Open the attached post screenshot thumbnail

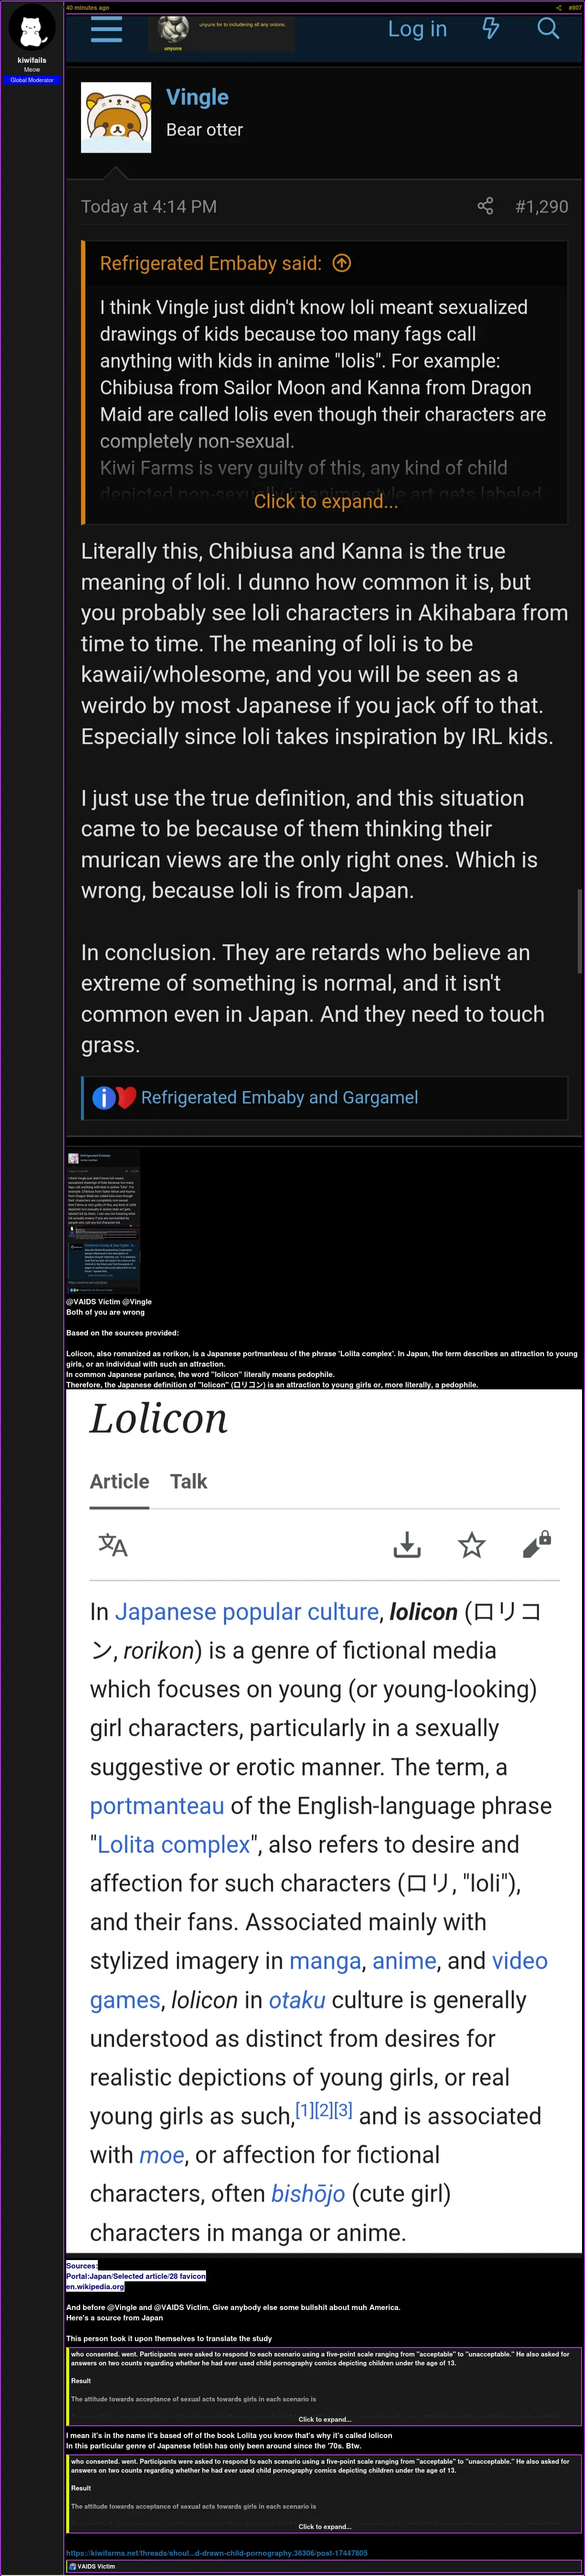tap(103, 1220)
